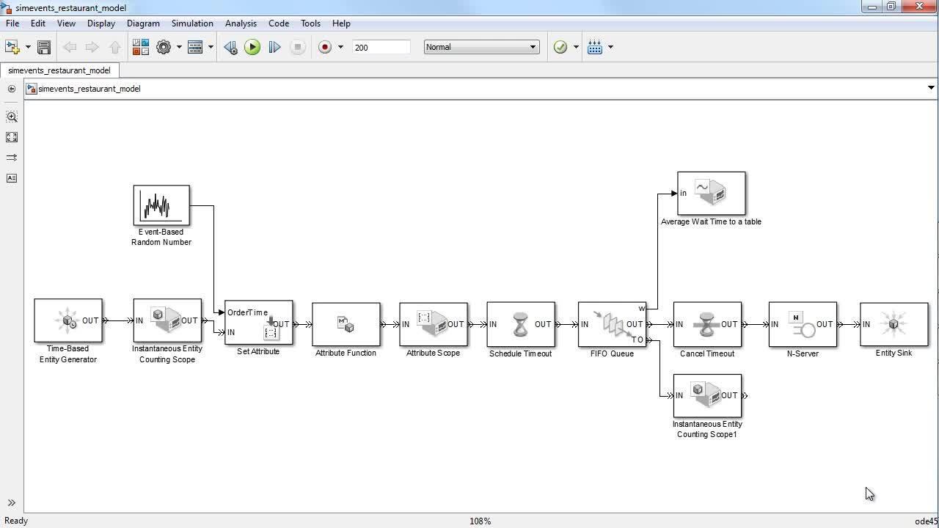This screenshot has width=939, height=528.
Task: Open Model Configuration Parameters gear
Action: click(x=164, y=47)
